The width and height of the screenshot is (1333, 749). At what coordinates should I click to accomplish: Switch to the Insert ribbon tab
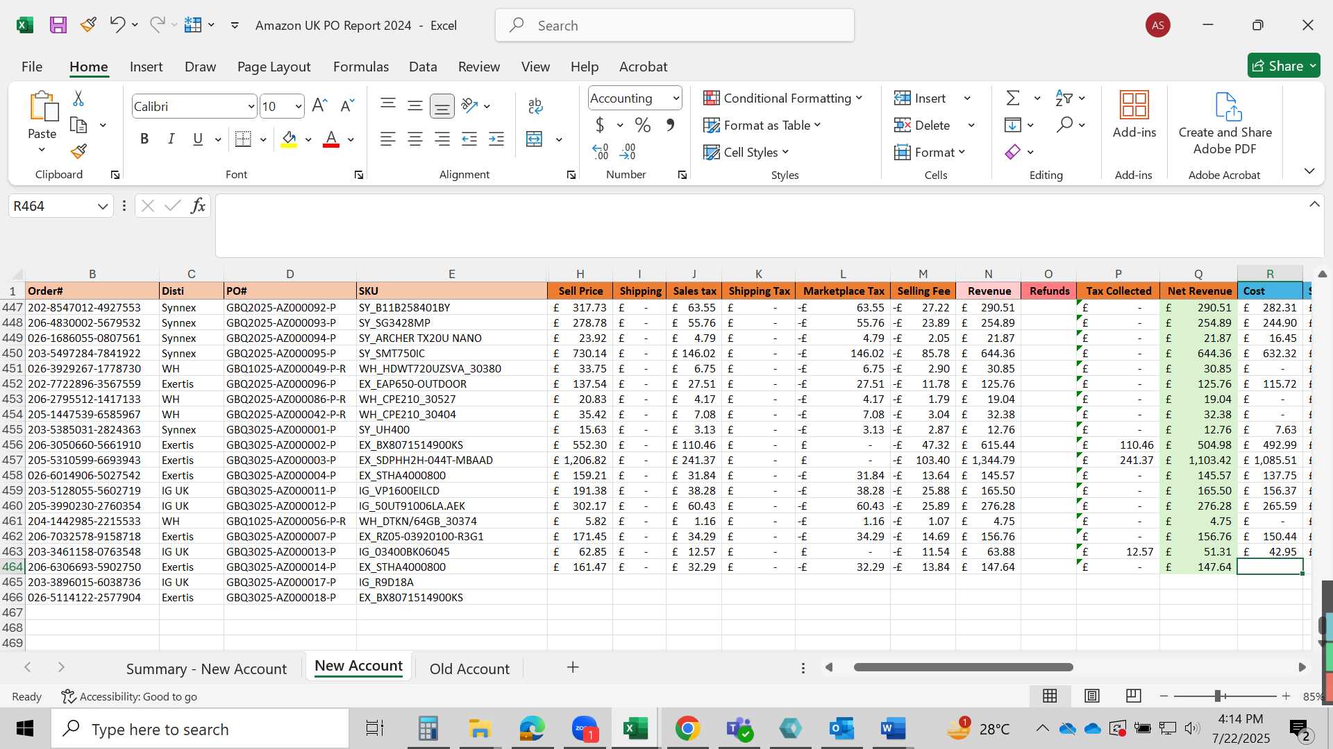pos(146,67)
